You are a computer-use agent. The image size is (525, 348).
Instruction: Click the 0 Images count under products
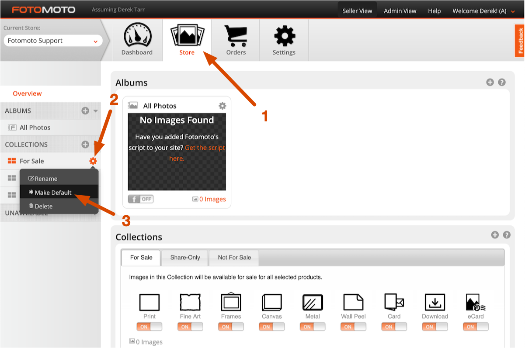[x=146, y=342]
